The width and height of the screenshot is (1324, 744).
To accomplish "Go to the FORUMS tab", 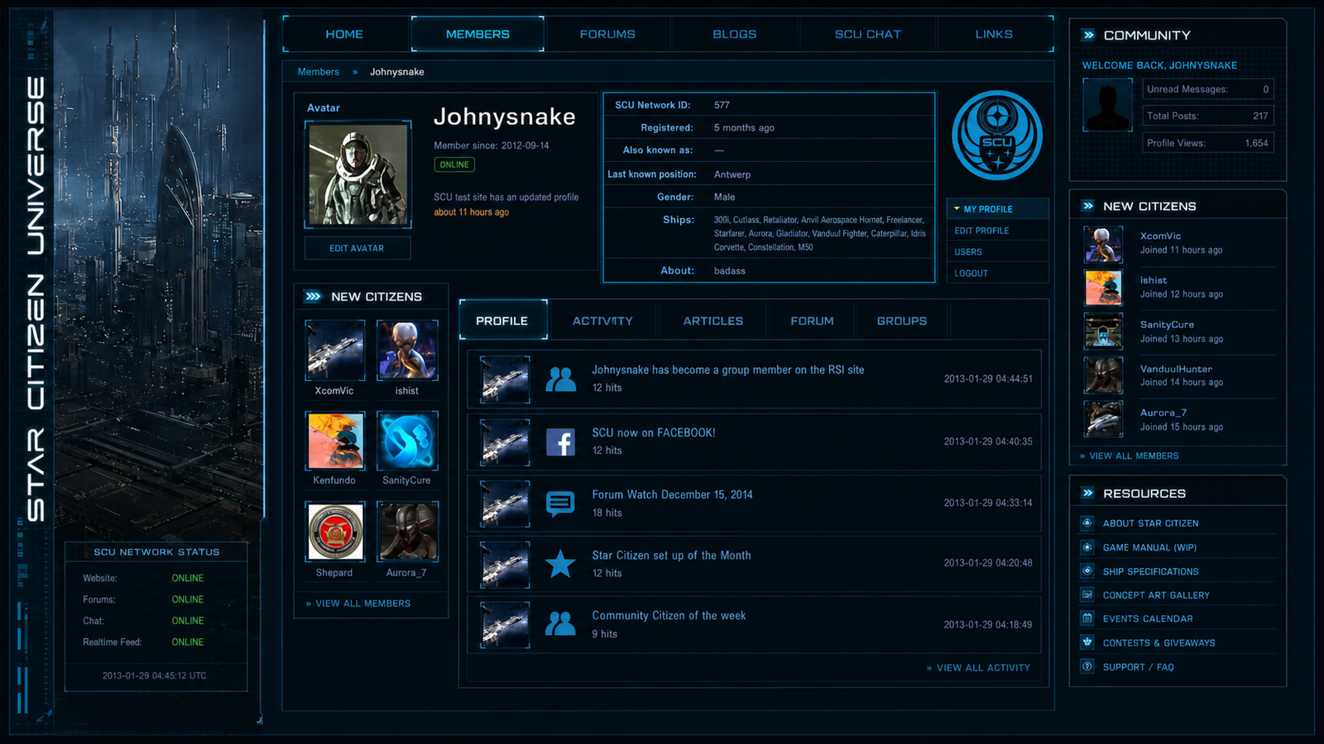I will click(607, 34).
